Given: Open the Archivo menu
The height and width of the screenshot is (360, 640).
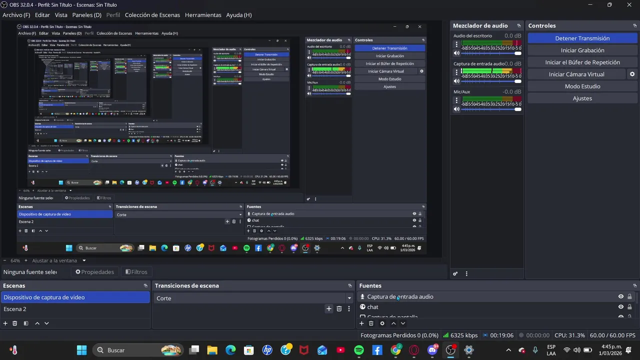Looking at the screenshot, I should click(16, 15).
